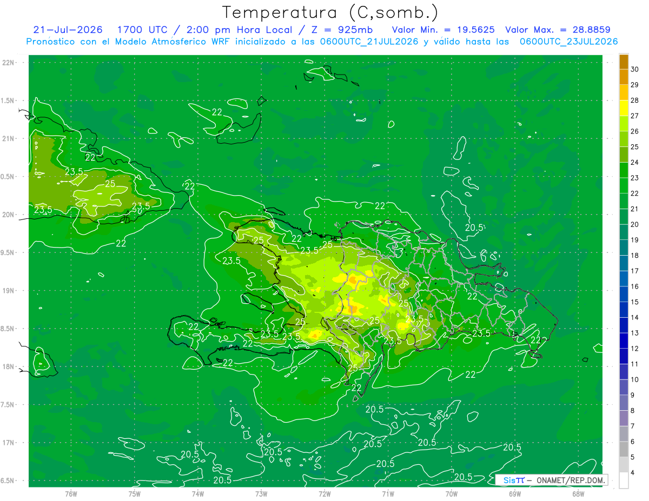Select the date text "21-Jul-2026"
Image resolution: width=649 pixels, height=501 pixels.
[x=68, y=30]
